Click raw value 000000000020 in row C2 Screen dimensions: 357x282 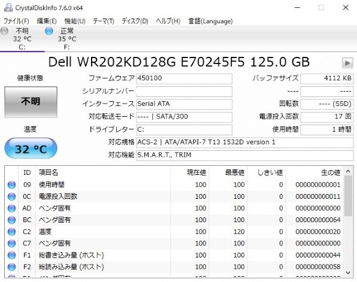click(318, 232)
